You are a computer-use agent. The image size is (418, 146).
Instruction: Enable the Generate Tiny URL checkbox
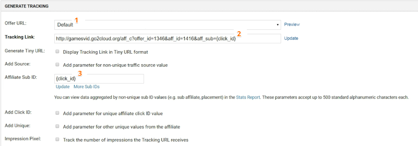point(57,52)
